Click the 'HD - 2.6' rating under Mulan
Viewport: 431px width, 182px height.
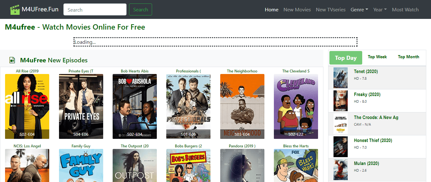(360, 170)
